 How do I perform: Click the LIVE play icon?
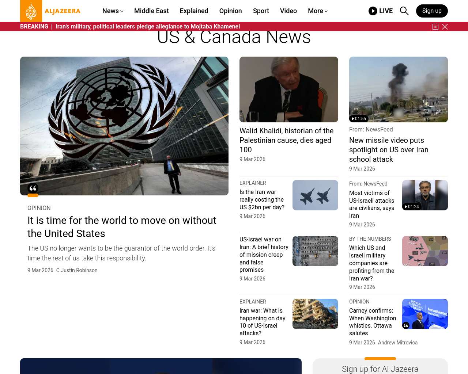point(373,11)
